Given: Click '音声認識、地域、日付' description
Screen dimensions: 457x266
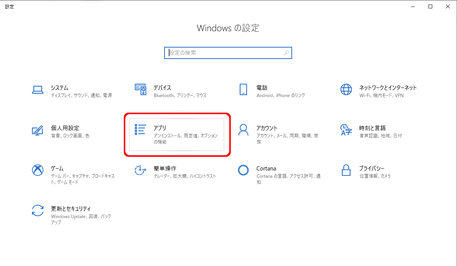Looking at the screenshot, I should coord(380,136).
